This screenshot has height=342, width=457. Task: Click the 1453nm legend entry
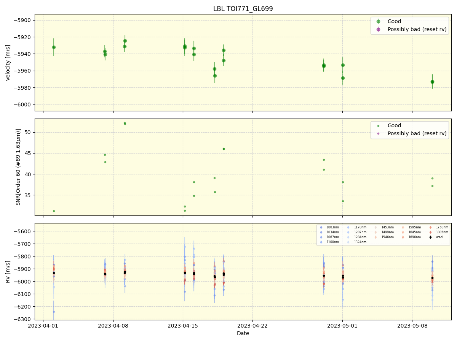387,227
